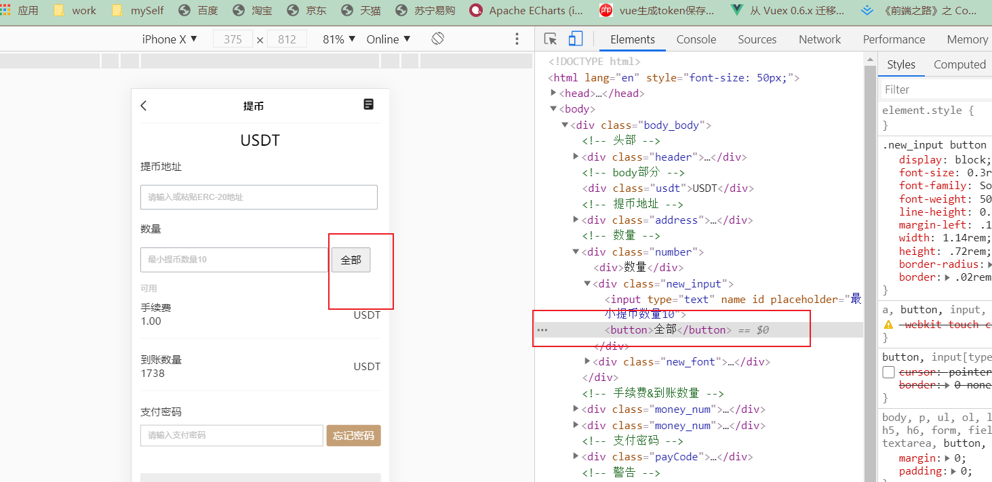992x482 pixels.
Task: Click the display: block style declaration
Action: coord(945,160)
